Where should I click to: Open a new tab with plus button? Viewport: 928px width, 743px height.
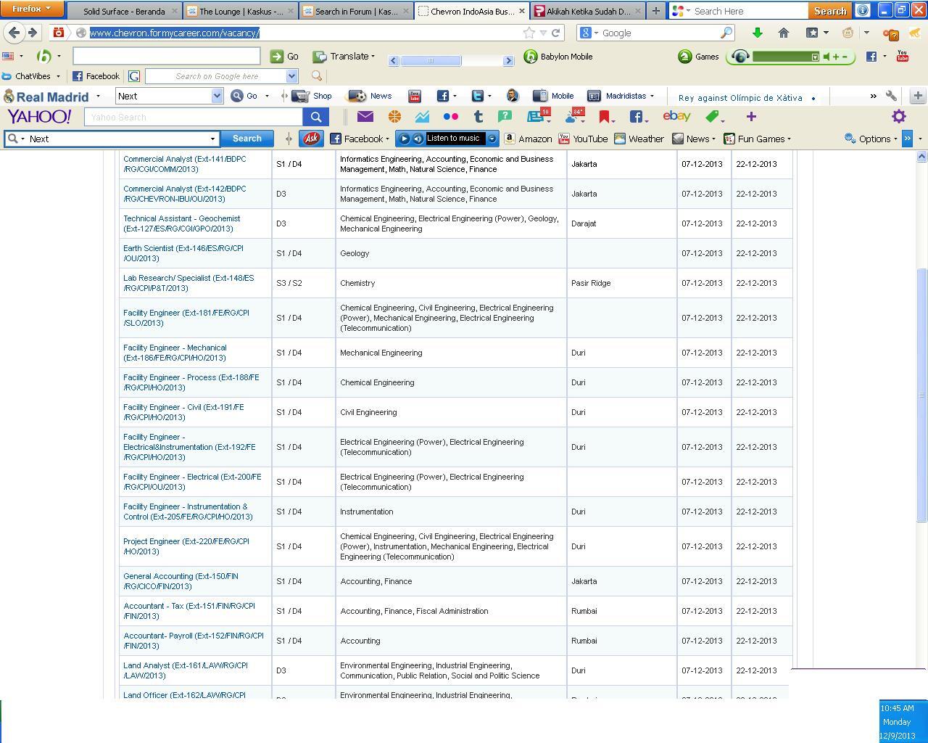[x=655, y=11]
